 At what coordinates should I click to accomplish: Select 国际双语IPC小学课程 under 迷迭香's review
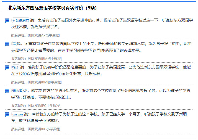pos(44,106)
